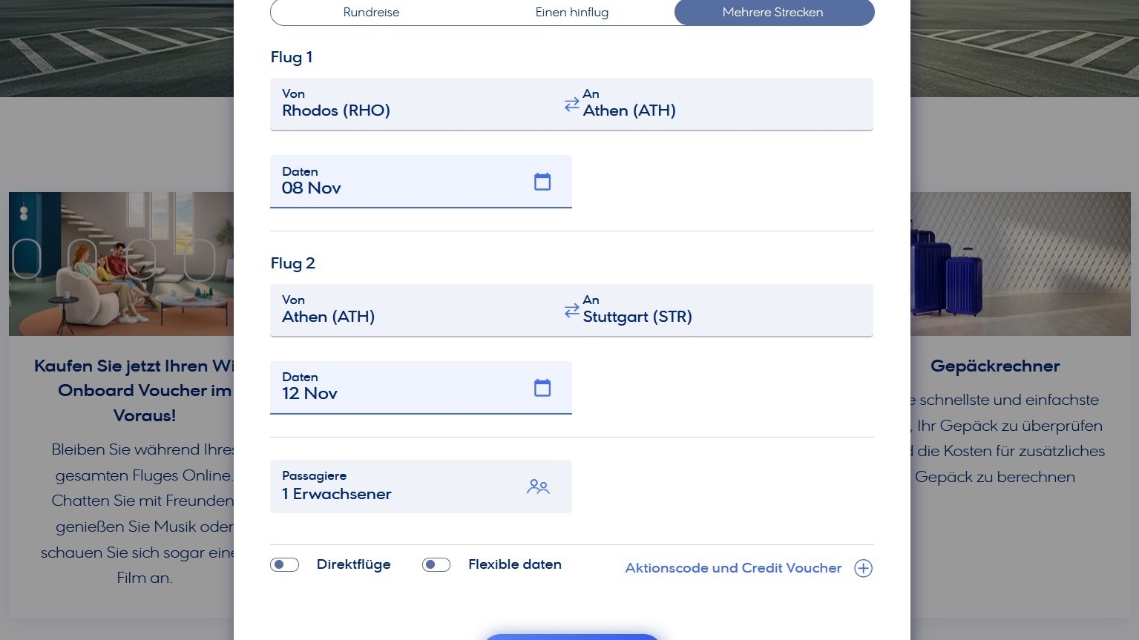This screenshot has width=1139, height=640.
Task: Click swap airports icon for Flug 2
Action: coord(571,311)
